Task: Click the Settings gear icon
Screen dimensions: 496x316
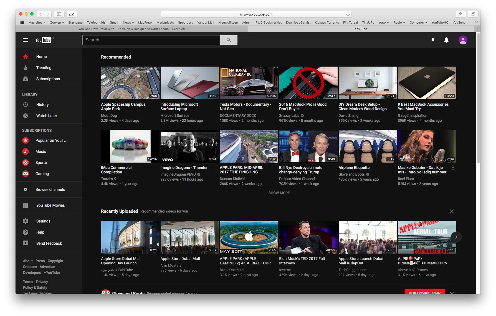Action: [x=26, y=221]
